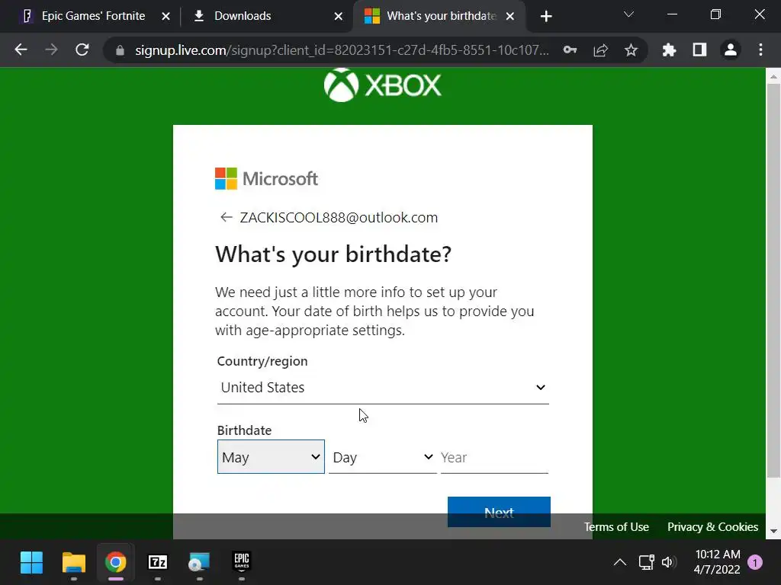781x585 pixels.
Task: Open Chrome three-dot menu
Action: (x=760, y=50)
